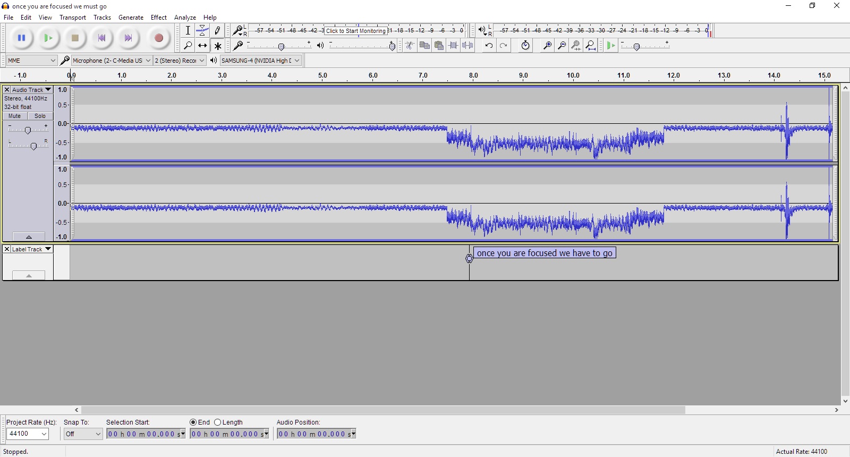850x457 pixels.
Task: Open the Project Rate dropdown
Action: (28, 434)
